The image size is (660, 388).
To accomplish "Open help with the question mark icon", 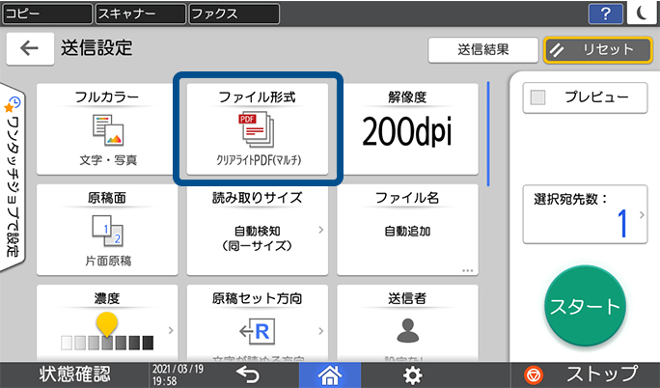I will (605, 14).
